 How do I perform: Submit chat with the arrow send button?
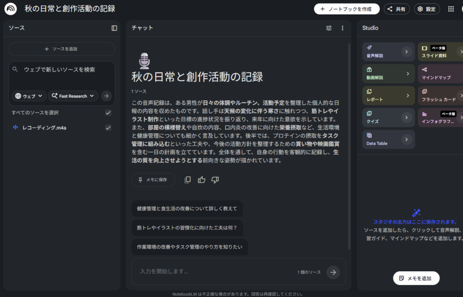(x=333, y=272)
